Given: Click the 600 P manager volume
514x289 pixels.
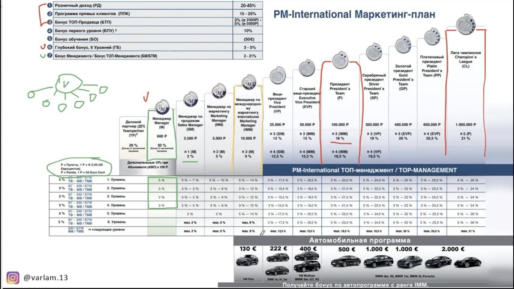Looking at the screenshot, I should [162, 136].
